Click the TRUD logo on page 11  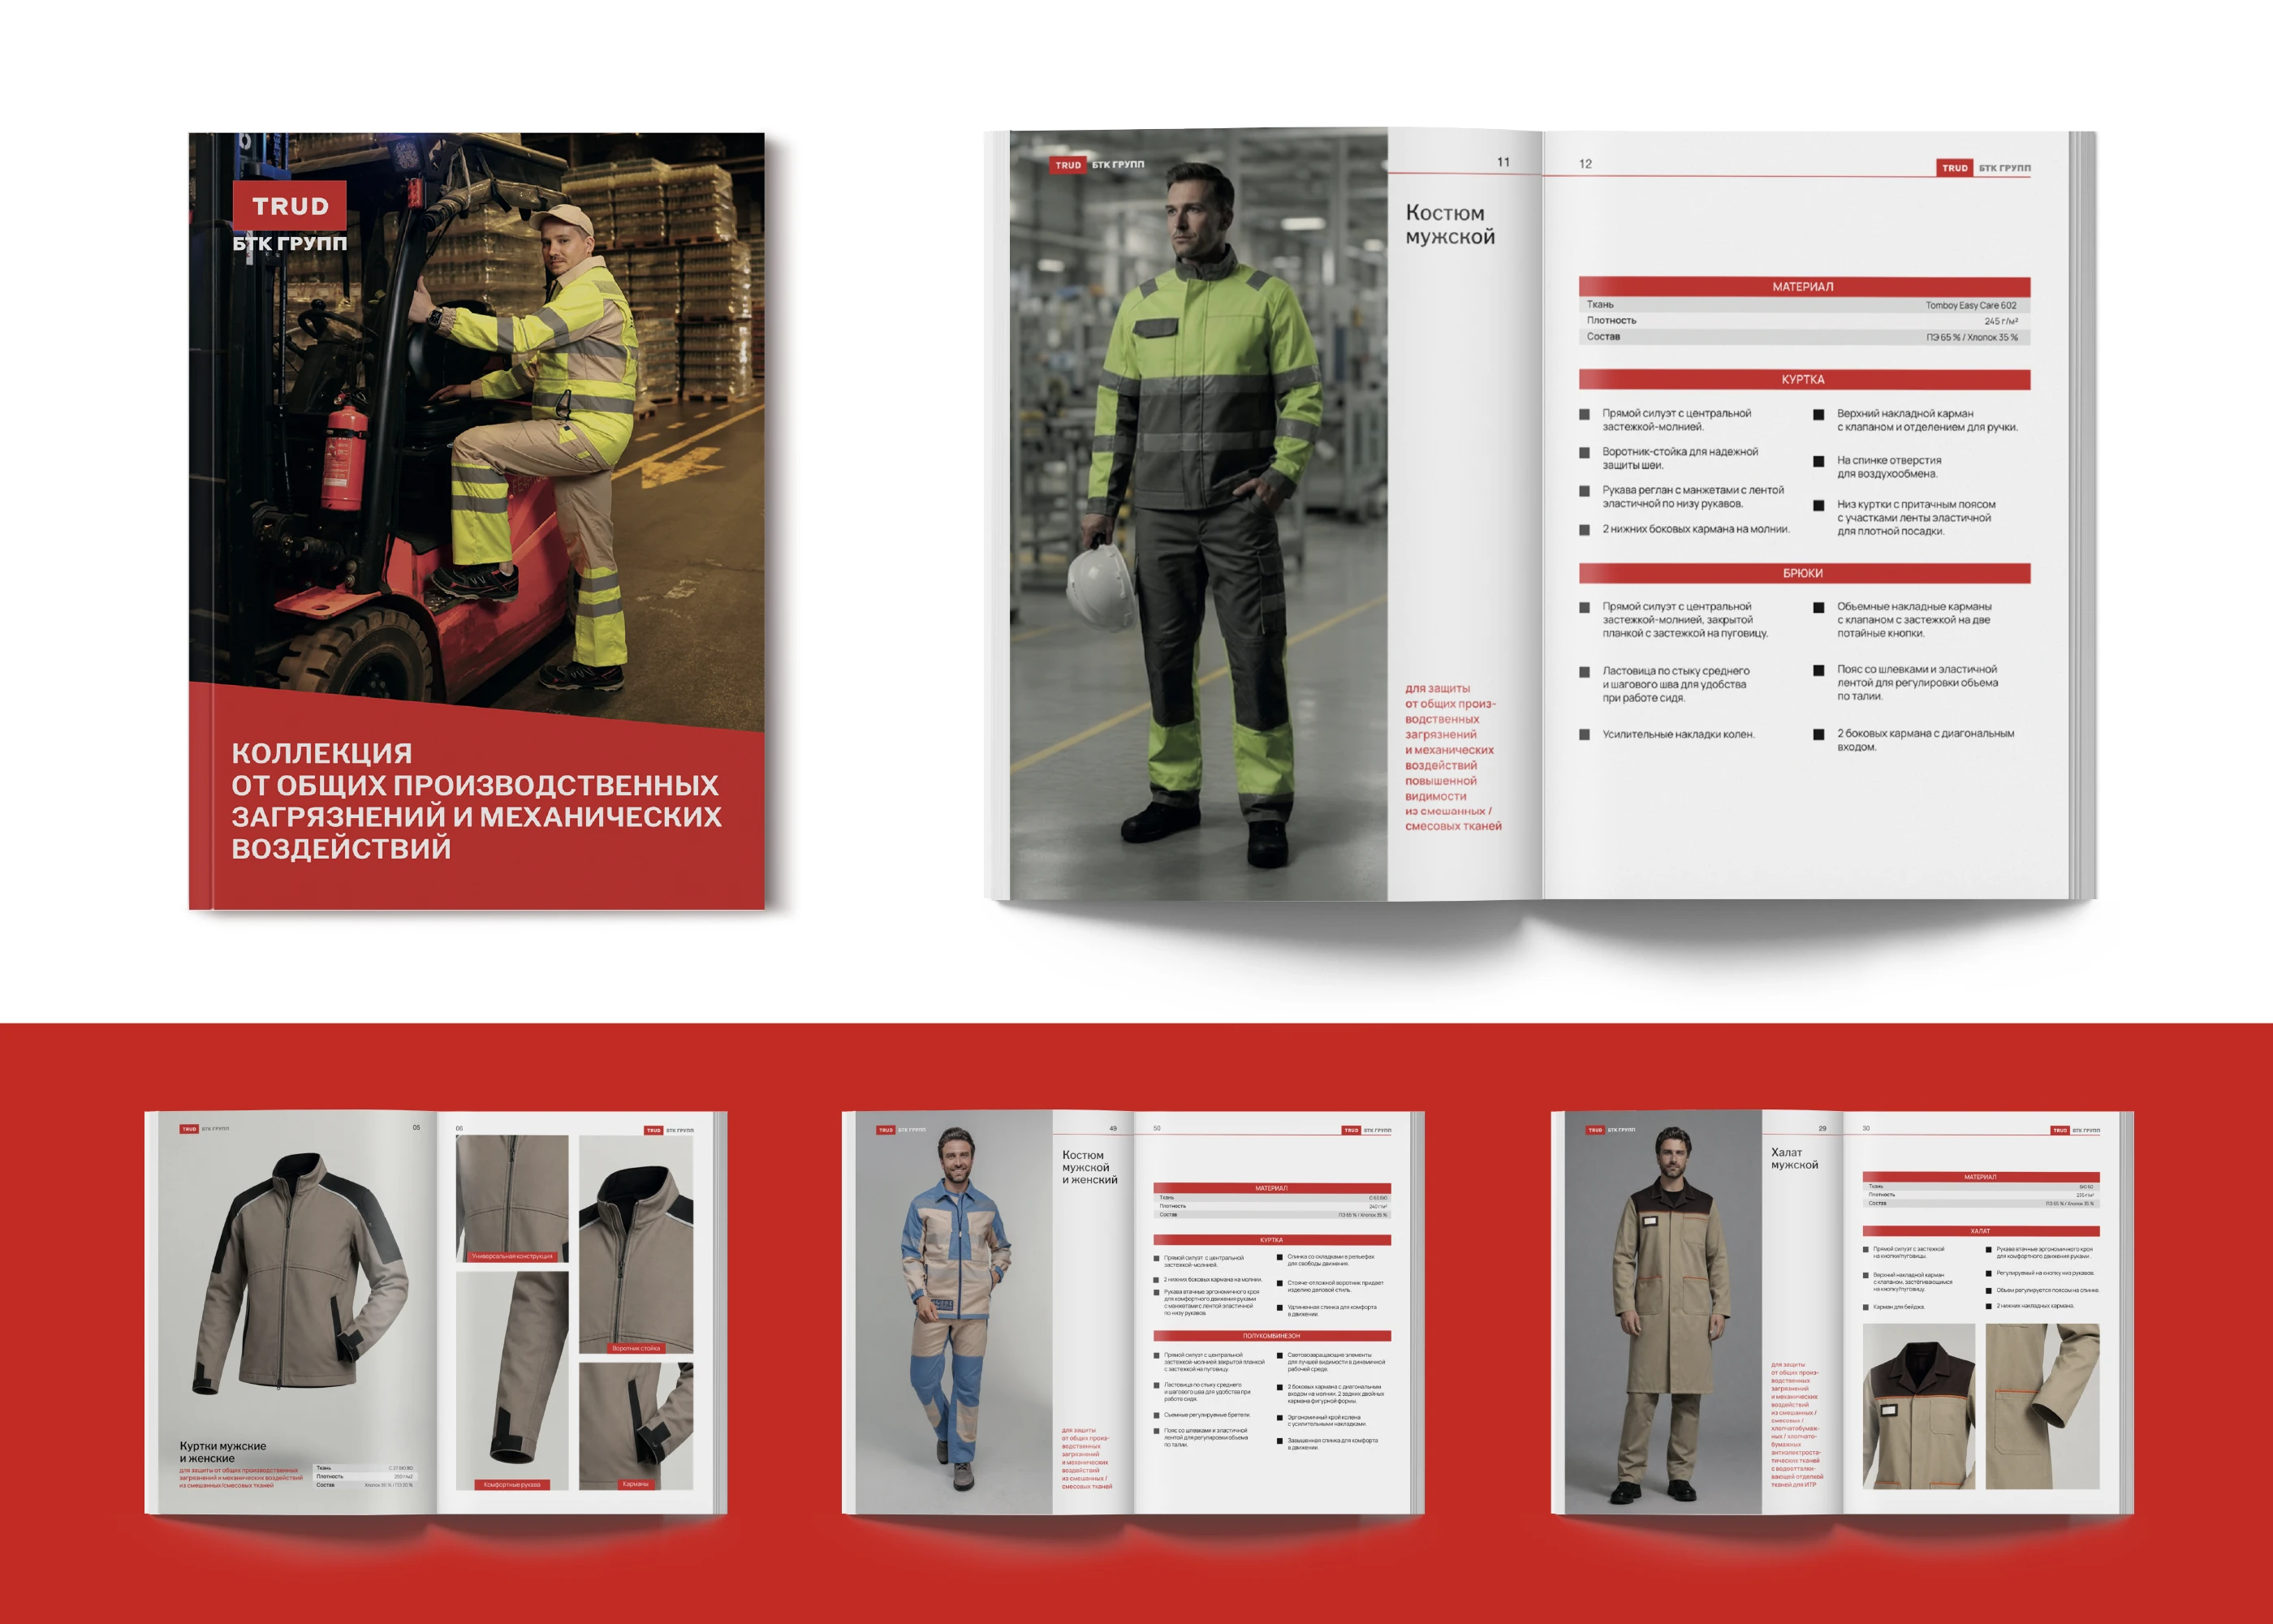1068,165
